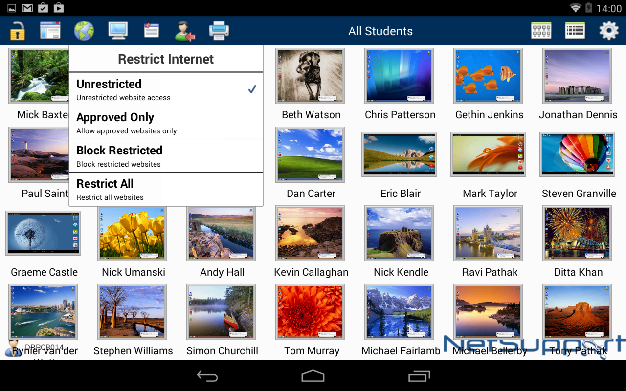Viewport: 626px width, 391px height.
Task: Click the student with red arrow icon
Action: coord(185,31)
